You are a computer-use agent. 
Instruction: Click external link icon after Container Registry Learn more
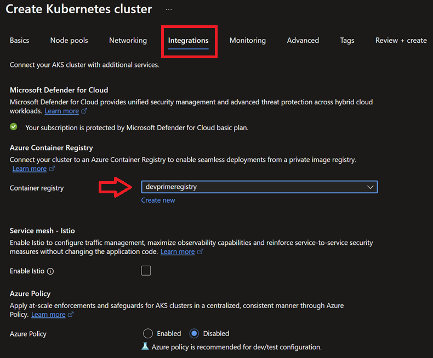[52, 169]
